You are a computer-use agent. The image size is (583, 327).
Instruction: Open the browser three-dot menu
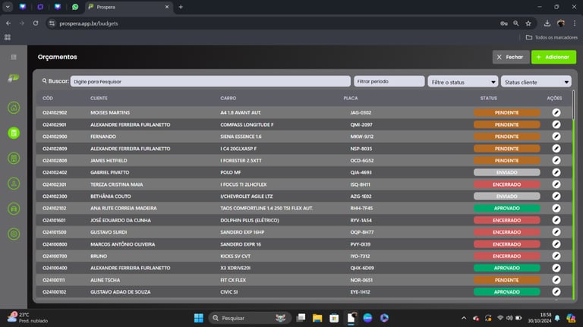[x=575, y=24]
